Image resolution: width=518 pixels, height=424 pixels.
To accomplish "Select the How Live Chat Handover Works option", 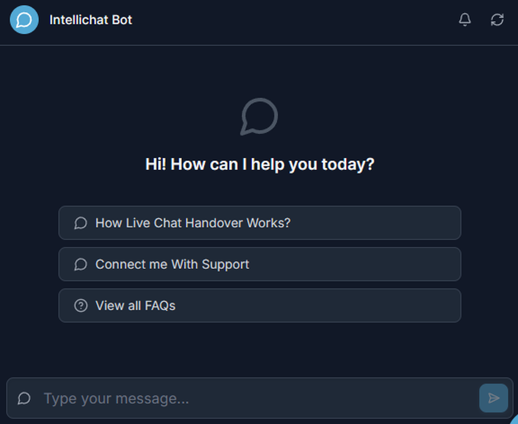I will point(259,223).
